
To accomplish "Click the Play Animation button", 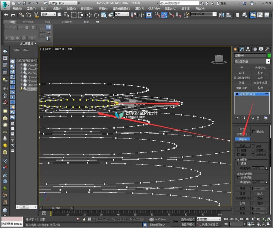I will 236,219.
